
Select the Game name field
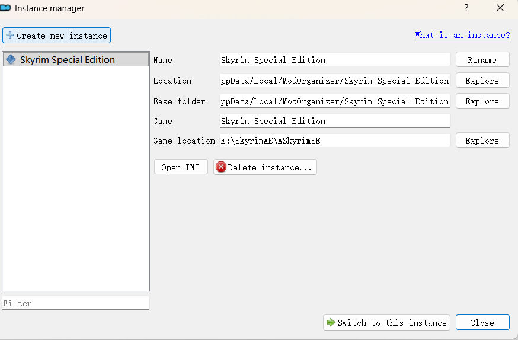(x=334, y=121)
